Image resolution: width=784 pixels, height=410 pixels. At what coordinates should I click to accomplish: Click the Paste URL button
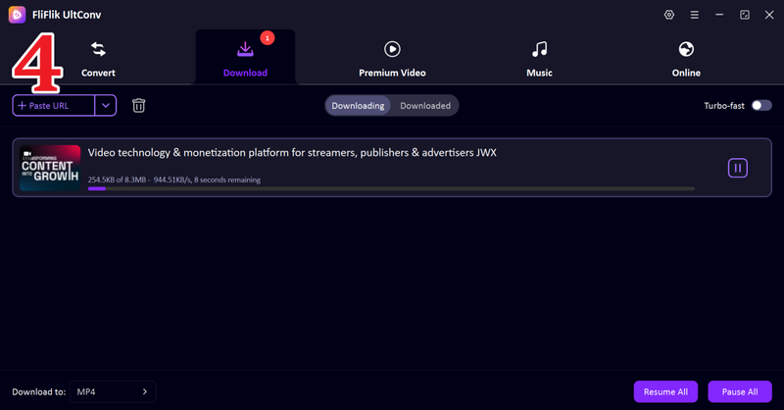point(54,106)
